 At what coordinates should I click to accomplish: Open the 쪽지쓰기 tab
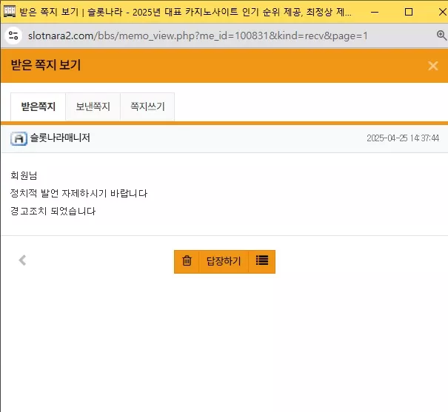[x=147, y=107]
